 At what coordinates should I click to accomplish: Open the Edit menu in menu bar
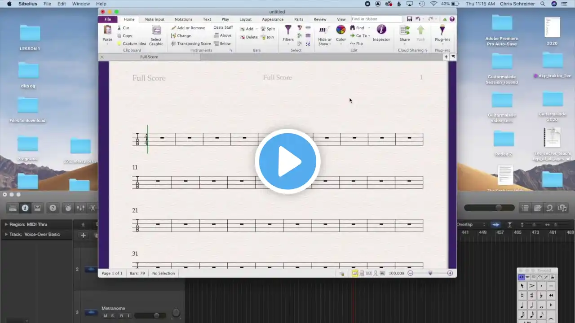62,4
